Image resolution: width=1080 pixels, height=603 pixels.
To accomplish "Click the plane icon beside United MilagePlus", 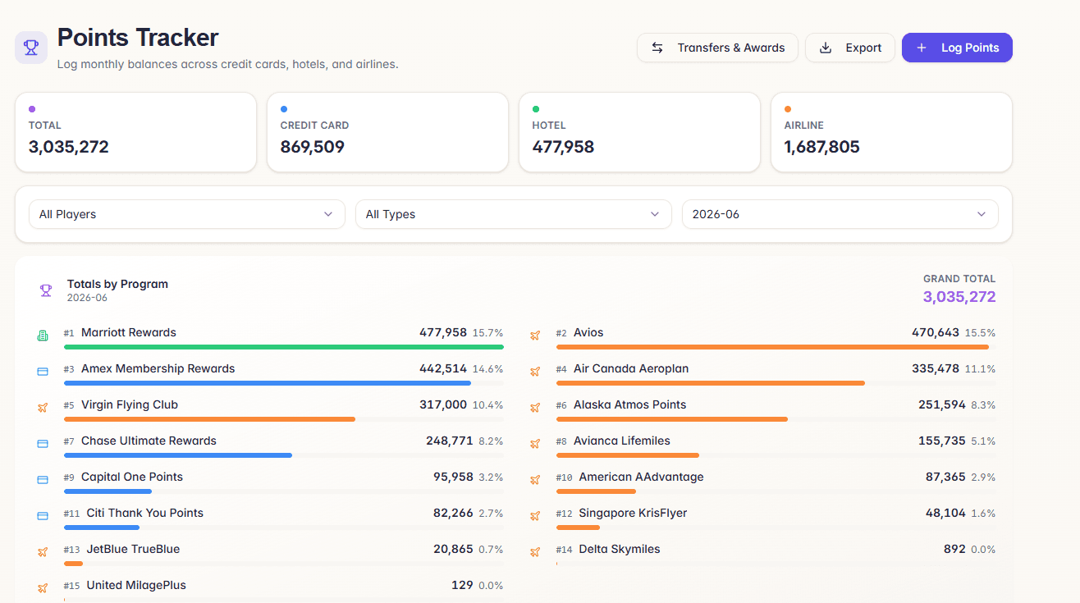I will coord(43,588).
